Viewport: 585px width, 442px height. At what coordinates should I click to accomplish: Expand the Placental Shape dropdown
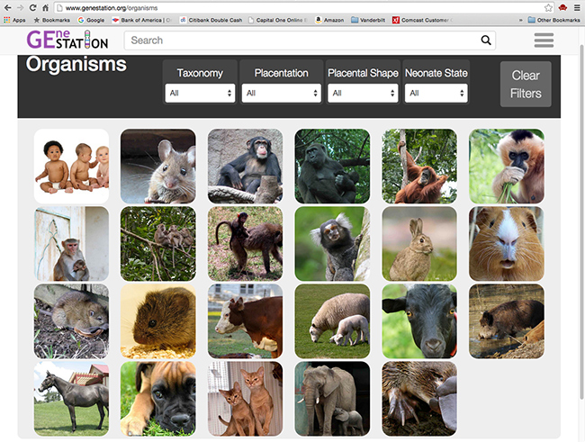coord(363,93)
